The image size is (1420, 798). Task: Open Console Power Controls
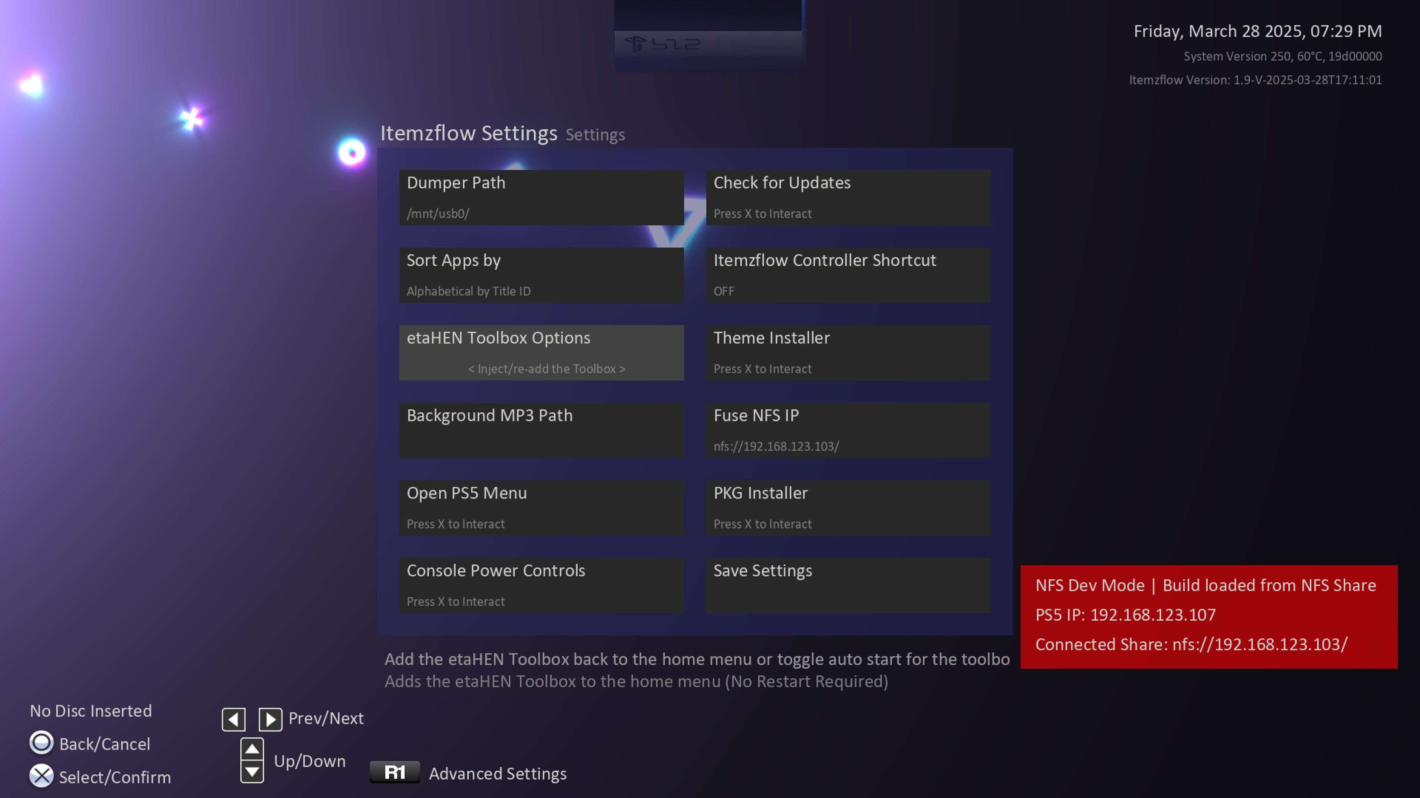(541, 586)
